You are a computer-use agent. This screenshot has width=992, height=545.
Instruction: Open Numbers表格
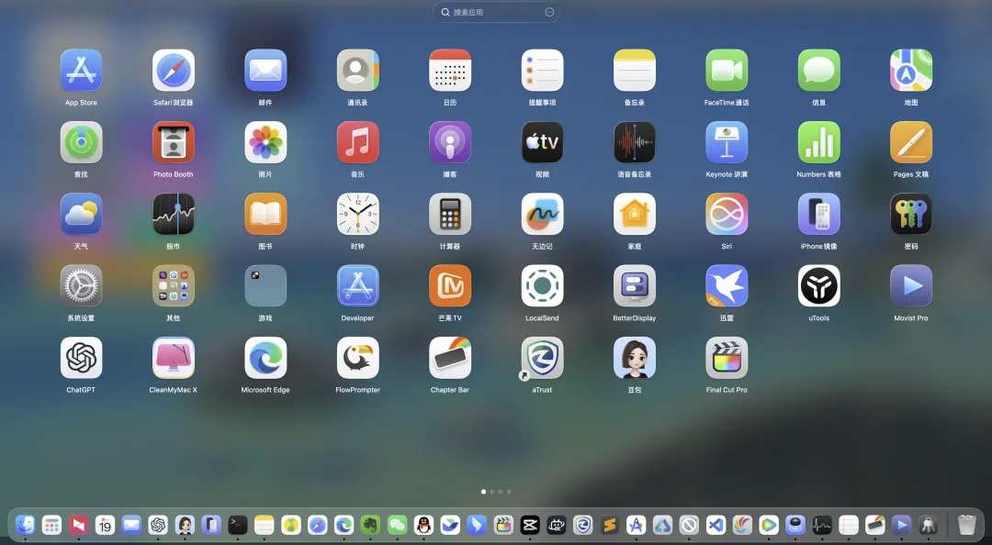819,142
